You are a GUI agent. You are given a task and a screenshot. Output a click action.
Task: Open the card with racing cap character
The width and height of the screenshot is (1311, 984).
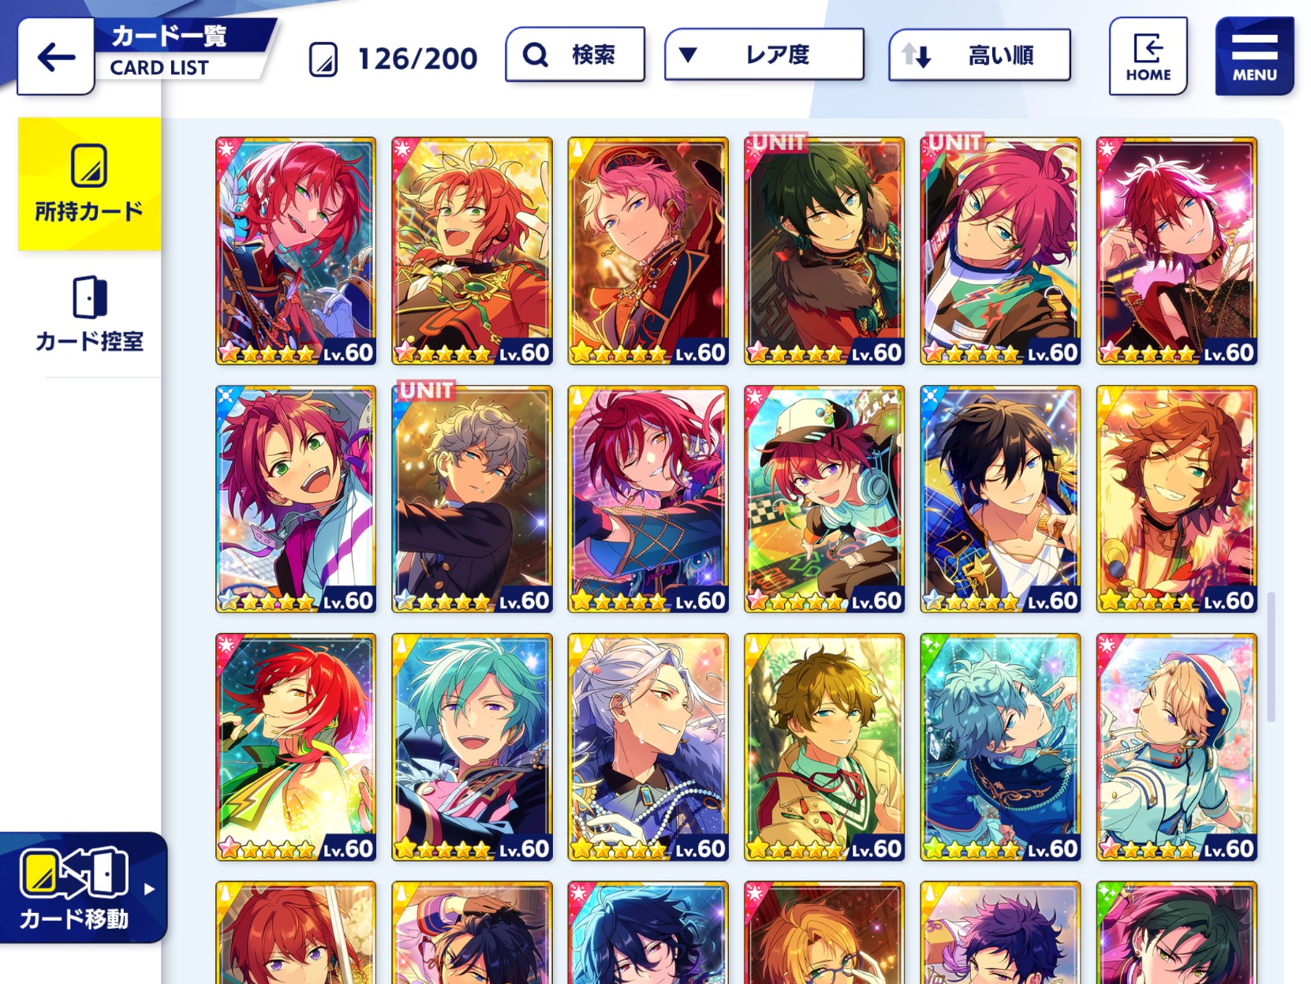(x=824, y=499)
